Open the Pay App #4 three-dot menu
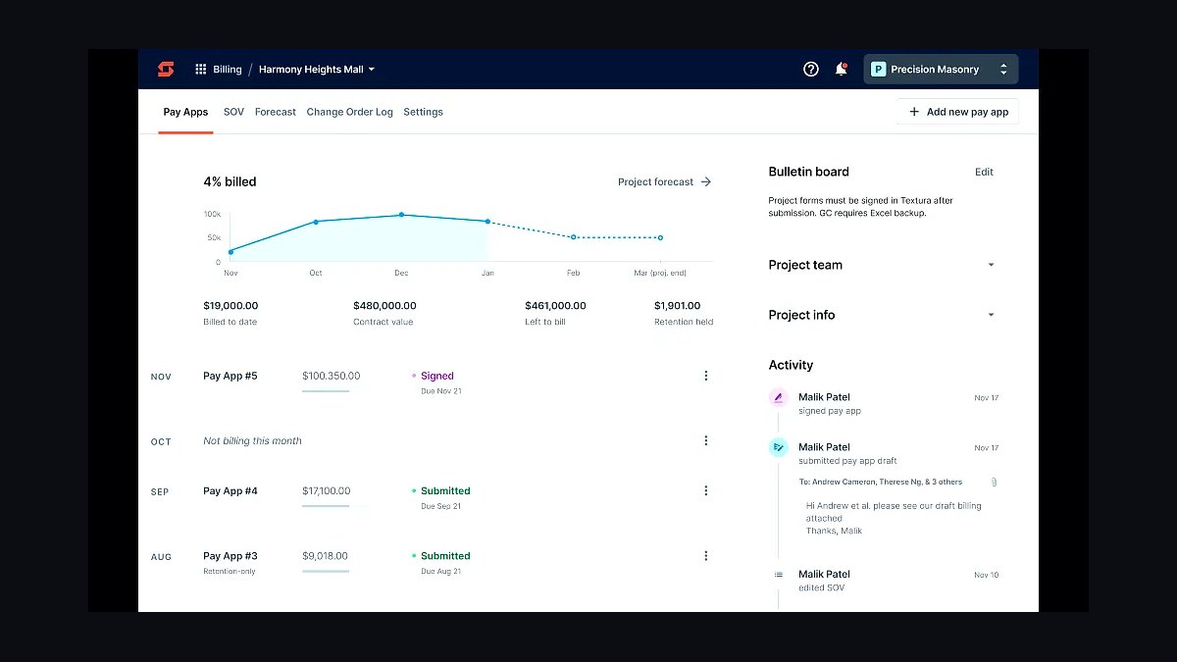The image size is (1177, 662). [x=706, y=490]
